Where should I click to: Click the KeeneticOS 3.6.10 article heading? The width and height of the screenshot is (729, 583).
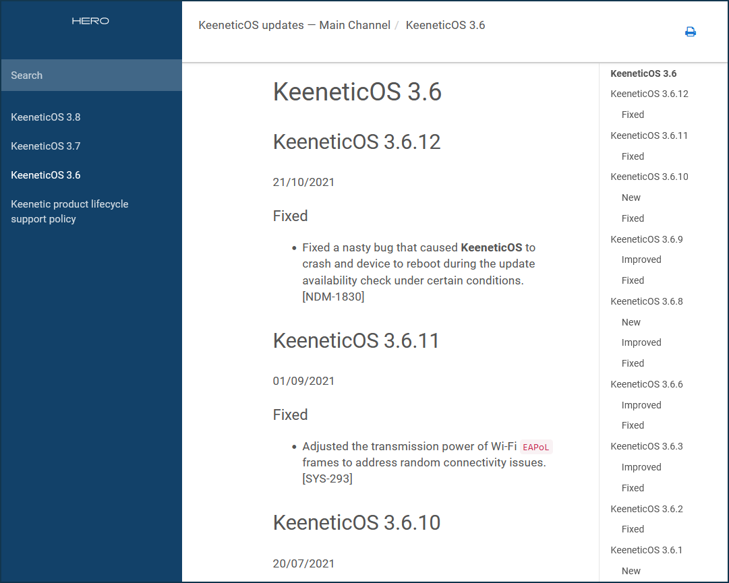[357, 522]
